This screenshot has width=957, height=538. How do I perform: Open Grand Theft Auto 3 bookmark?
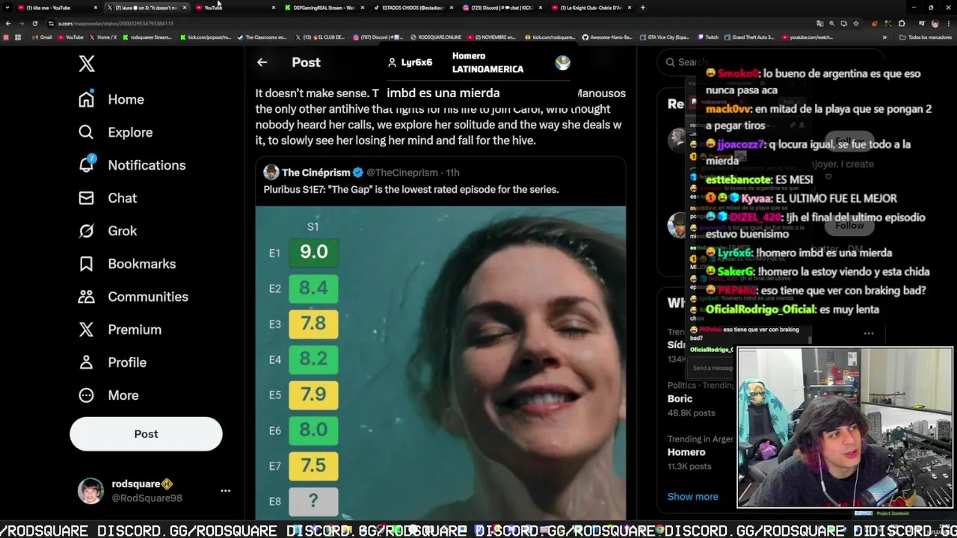[749, 37]
